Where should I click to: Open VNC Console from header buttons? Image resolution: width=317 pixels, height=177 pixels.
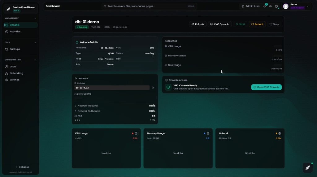point(220,24)
